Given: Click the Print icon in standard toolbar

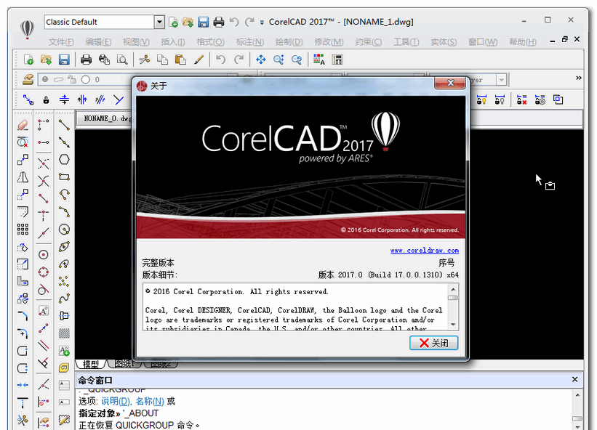Looking at the screenshot, I should (x=86, y=60).
